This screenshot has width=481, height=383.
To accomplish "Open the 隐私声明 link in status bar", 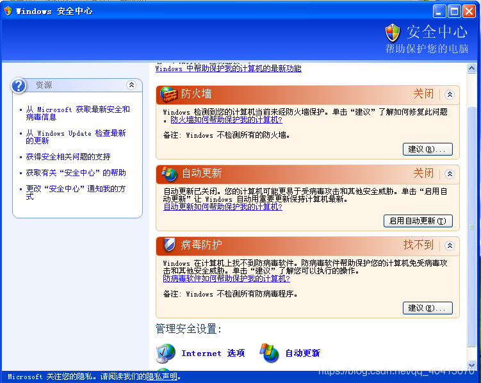I will (x=160, y=377).
